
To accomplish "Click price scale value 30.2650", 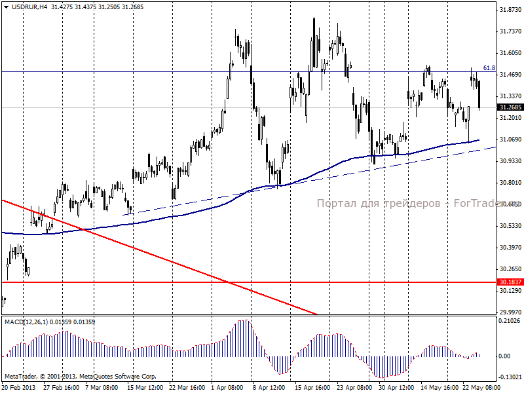I will 510,269.
